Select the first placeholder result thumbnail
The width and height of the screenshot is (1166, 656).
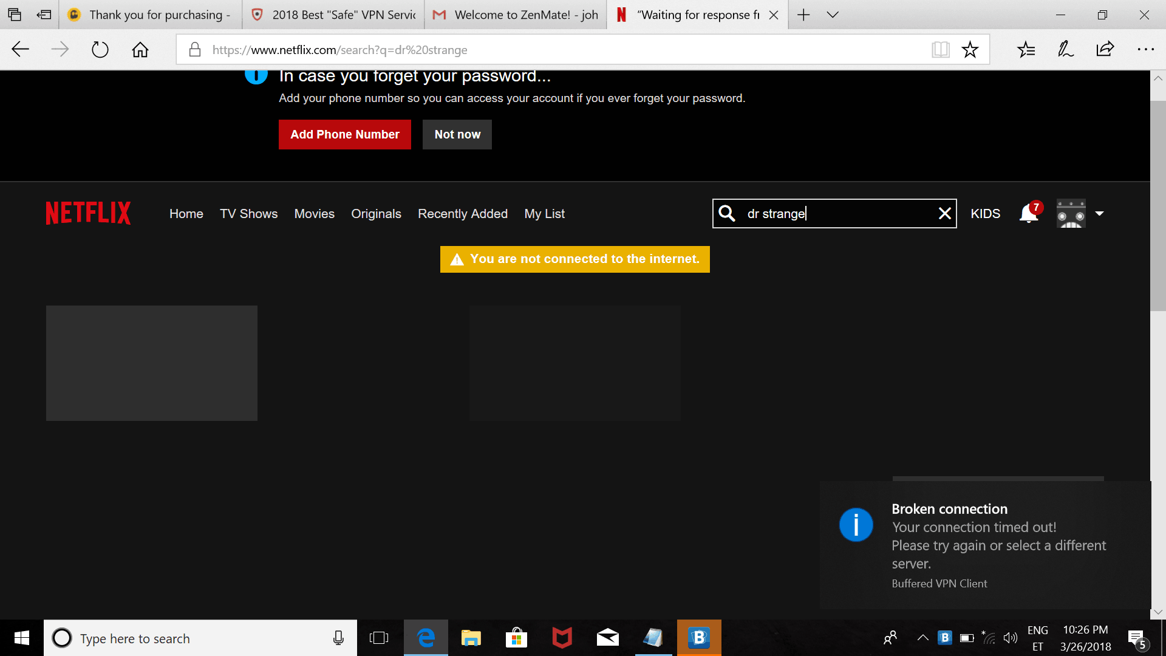(x=152, y=363)
